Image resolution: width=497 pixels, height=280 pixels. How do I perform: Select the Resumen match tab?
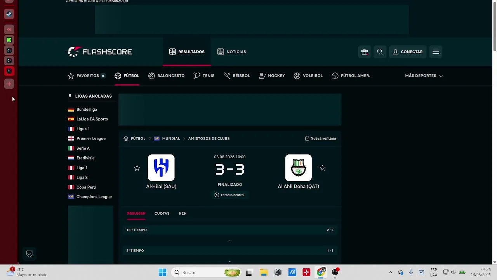click(x=136, y=213)
